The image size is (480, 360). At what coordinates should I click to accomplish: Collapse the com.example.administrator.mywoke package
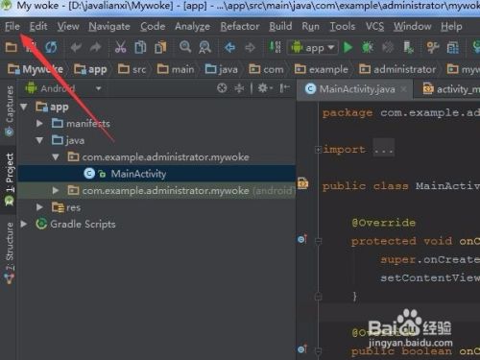click(56, 157)
